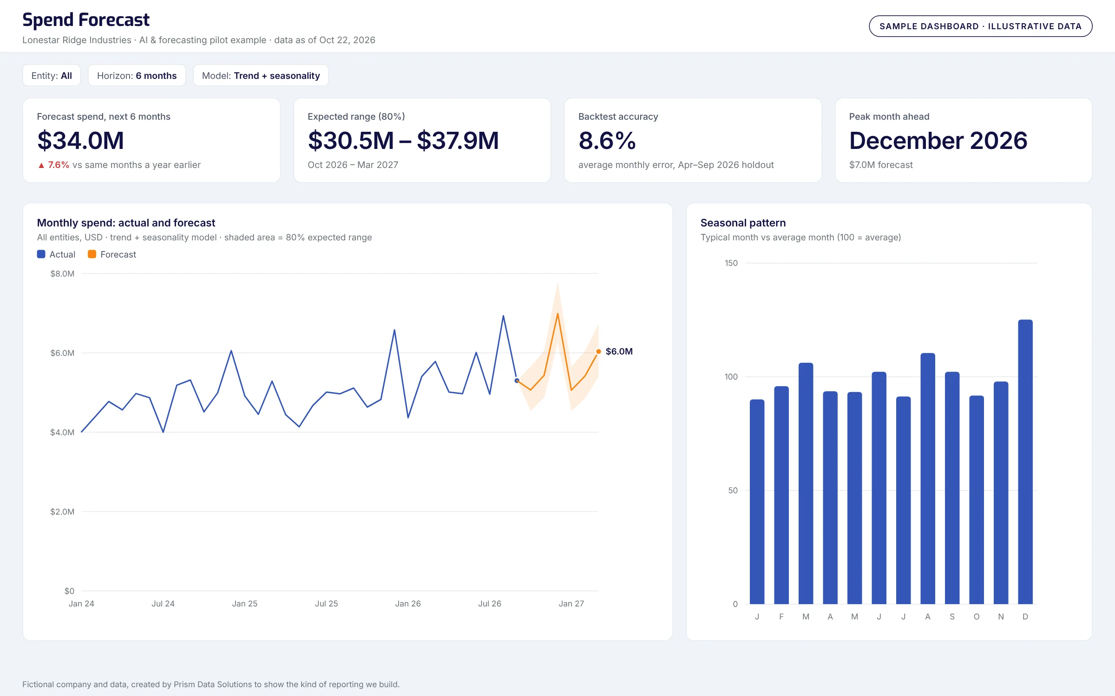The height and width of the screenshot is (696, 1115).
Task: Click the 50 y-axis label in Seasonal pattern
Action: pos(733,490)
